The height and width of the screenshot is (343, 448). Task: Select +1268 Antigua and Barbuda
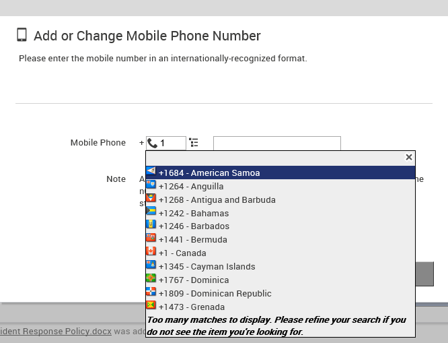(281, 199)
